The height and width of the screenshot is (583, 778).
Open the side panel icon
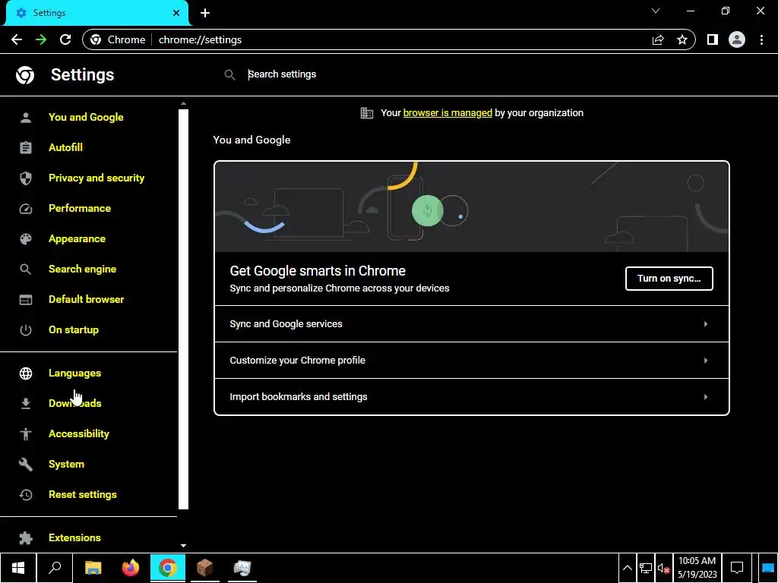(713, 39)
